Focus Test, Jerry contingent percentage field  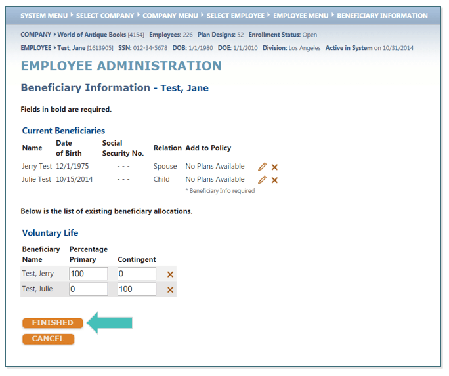tap(137, 274)
